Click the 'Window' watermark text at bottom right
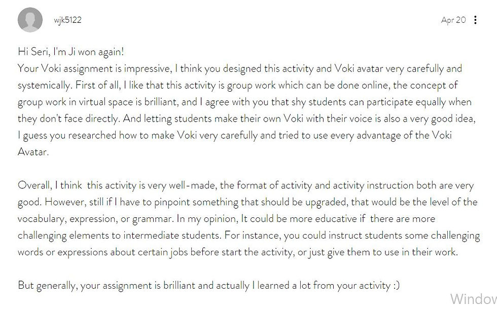 [473, 299]
